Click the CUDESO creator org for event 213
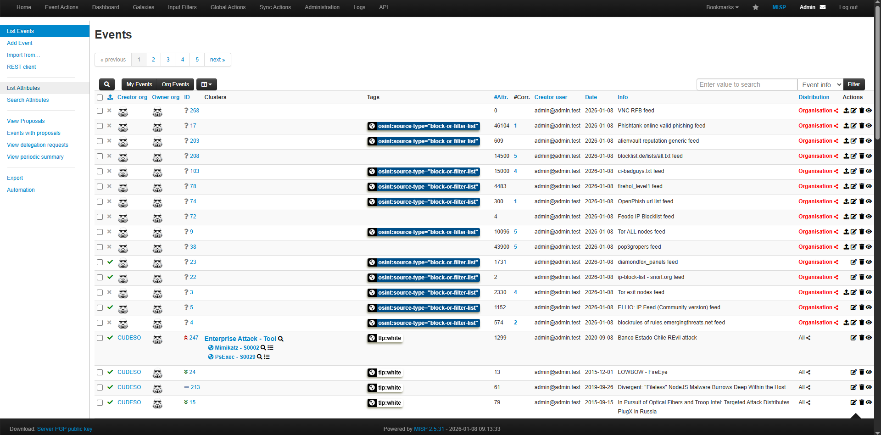The width and height of the screenshot is (881, 435). [129, 387]
